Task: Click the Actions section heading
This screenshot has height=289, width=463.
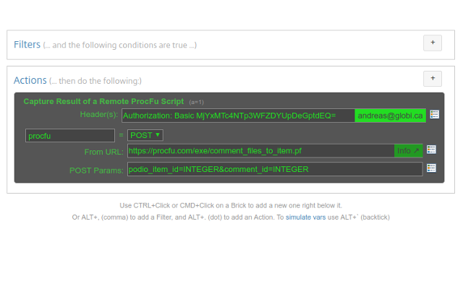Action: pyautogui.click(x=30, y=80)
